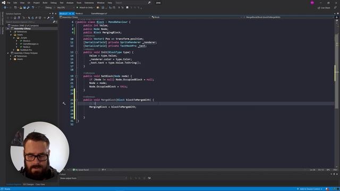
Task: Collapse the Init method code region
Action: point(76,52)
